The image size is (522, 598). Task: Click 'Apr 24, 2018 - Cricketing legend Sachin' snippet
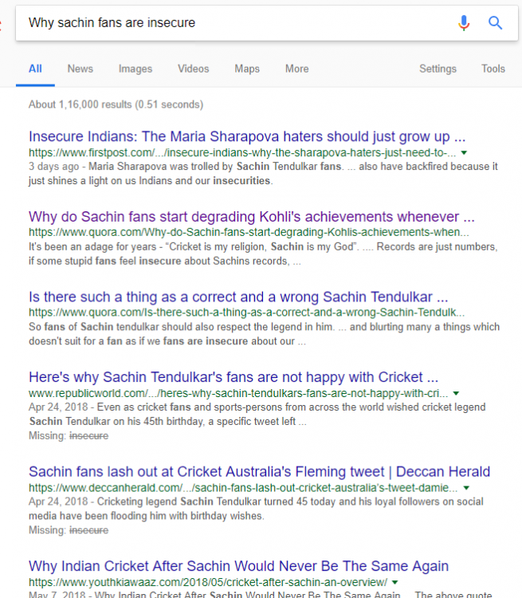(256, 509)
